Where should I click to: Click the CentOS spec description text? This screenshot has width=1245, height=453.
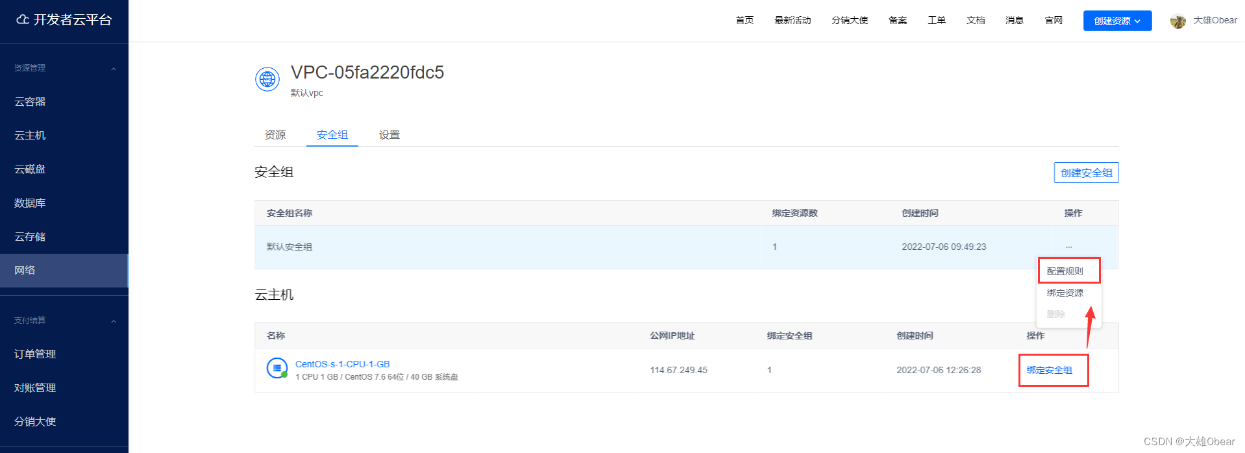[376, 377]
